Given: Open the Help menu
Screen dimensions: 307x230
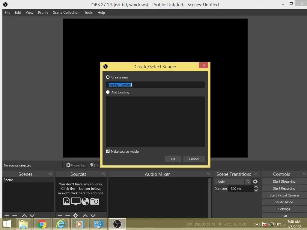Looking at the screenshot, I should pyautogui.click(x=101, y=13).
